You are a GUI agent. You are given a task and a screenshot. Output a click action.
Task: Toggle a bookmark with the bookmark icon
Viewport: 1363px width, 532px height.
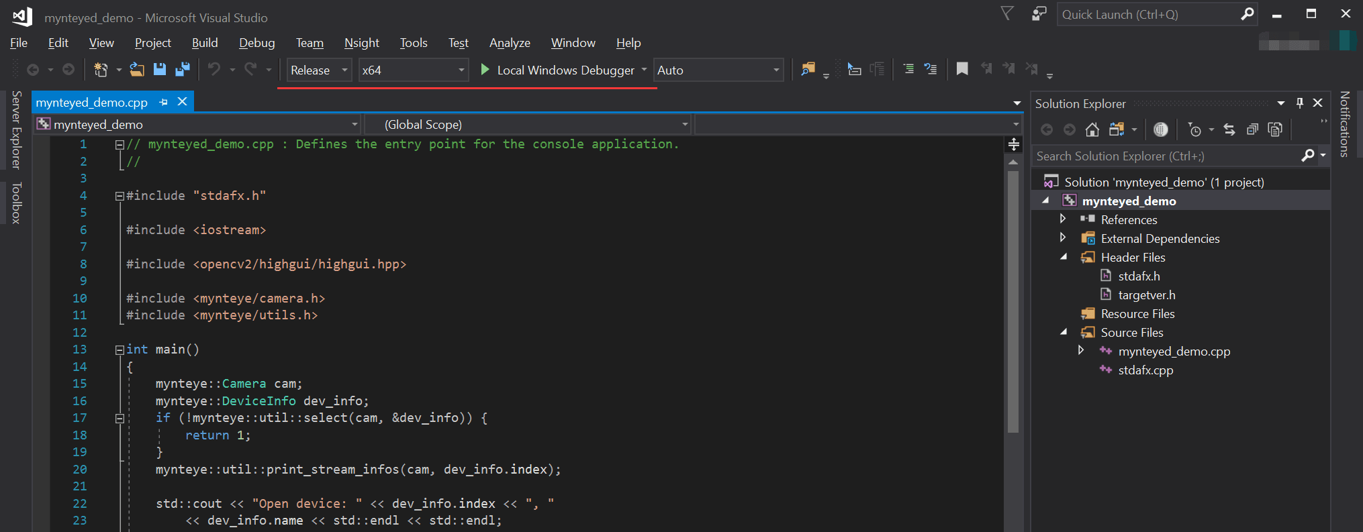962,69
